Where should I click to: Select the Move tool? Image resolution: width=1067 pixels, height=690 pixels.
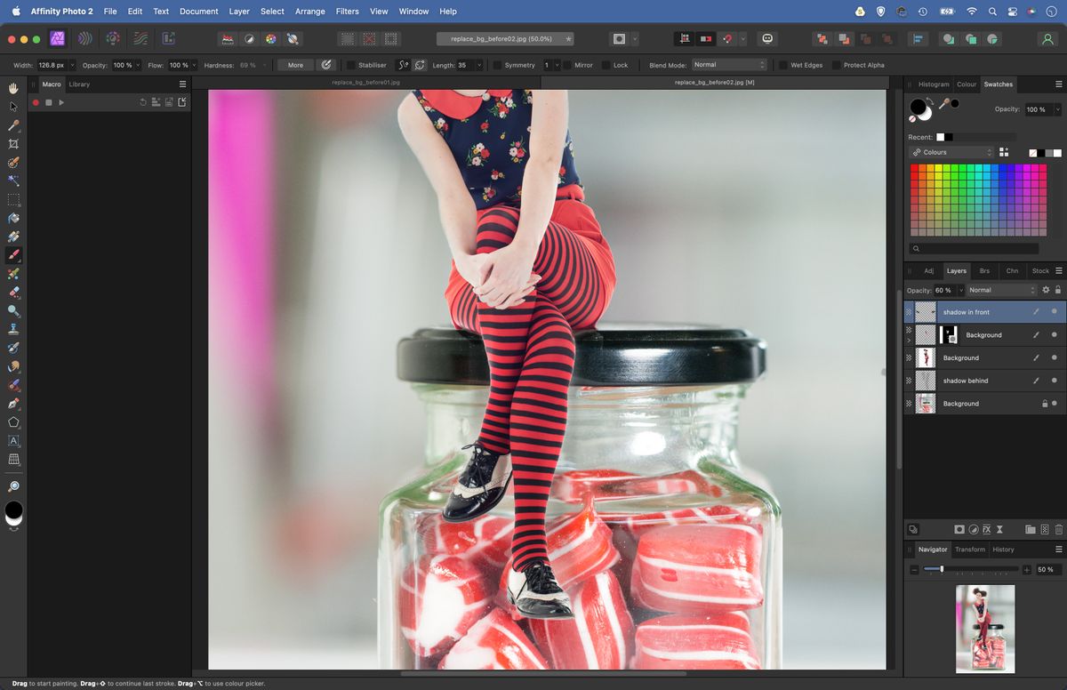coord(13,107)
